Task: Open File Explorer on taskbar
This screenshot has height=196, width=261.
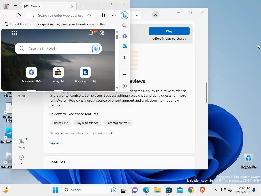Action: pos(157,190)
